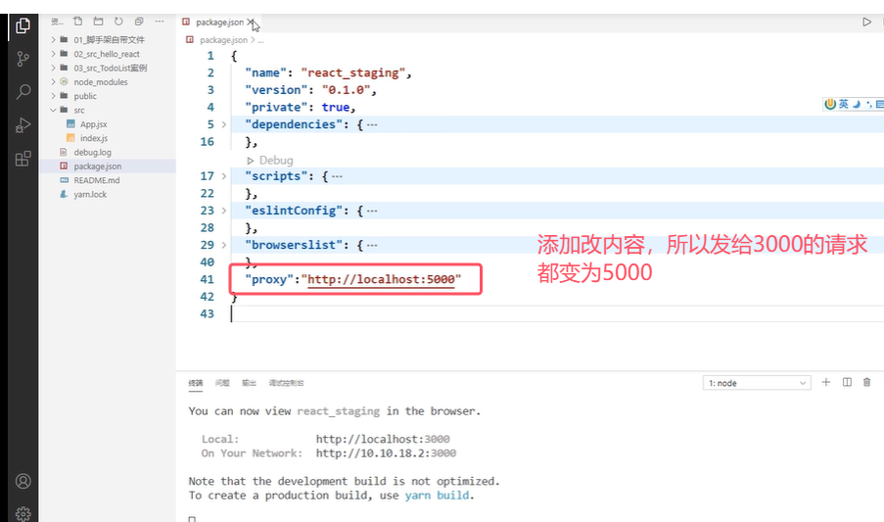Open the Extensions view
This screenshot has width=884, height=522.
coord(23,159)
